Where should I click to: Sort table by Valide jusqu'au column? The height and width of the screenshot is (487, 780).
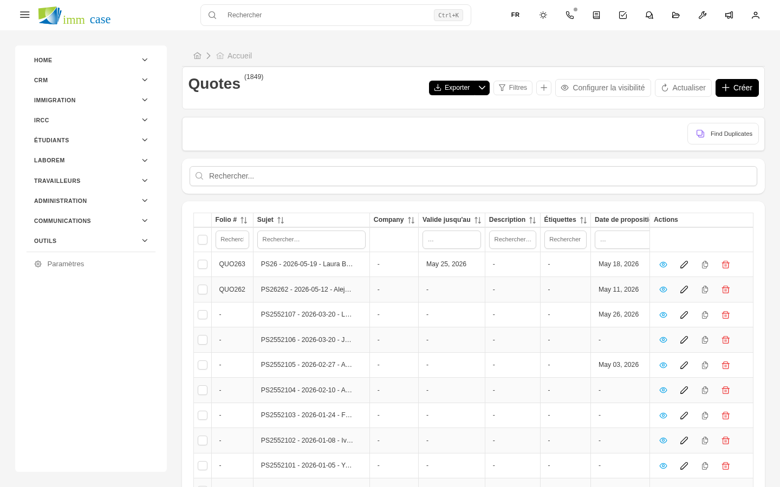[478, 220]
